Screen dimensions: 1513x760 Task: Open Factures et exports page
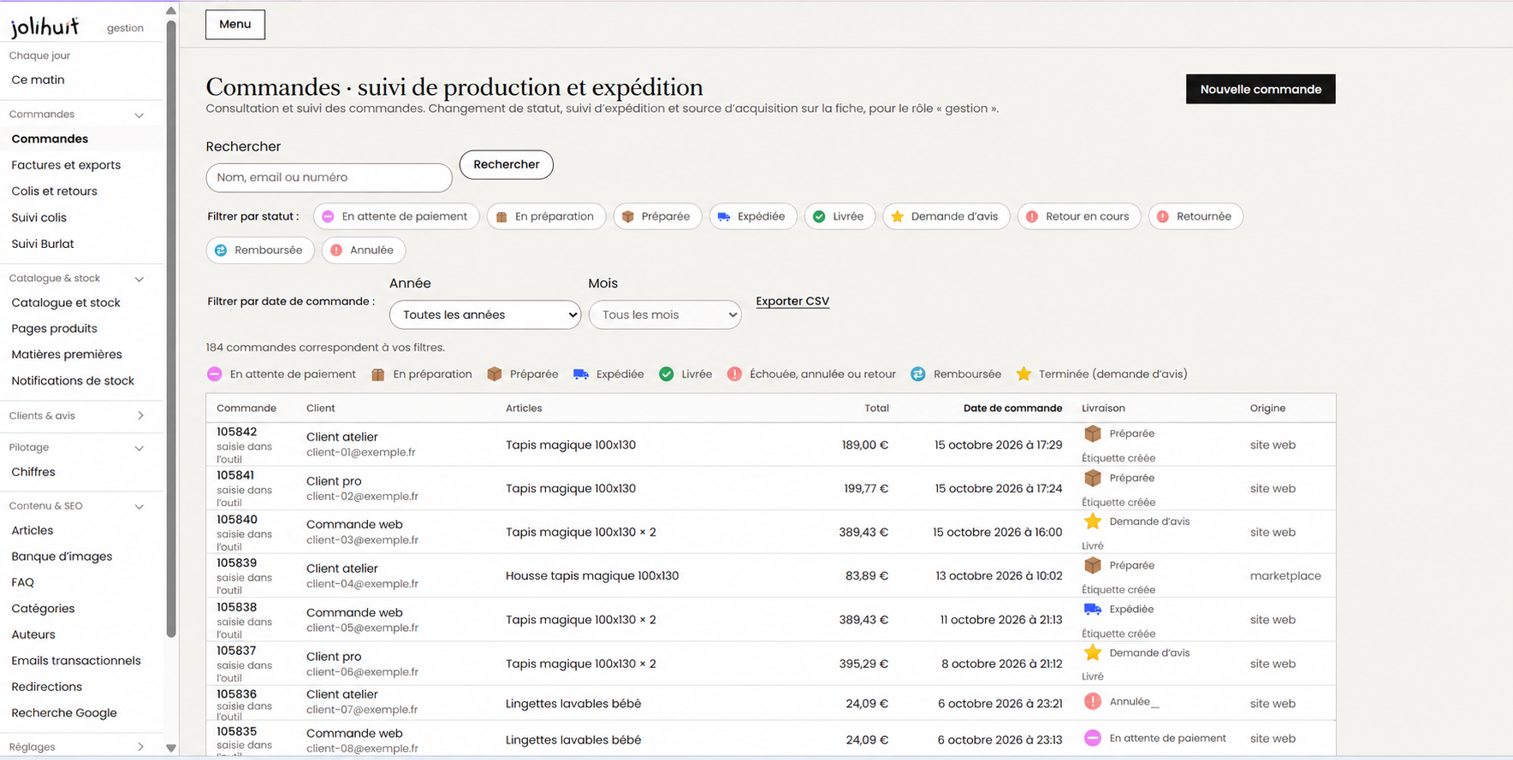click(x=66, y=165)
